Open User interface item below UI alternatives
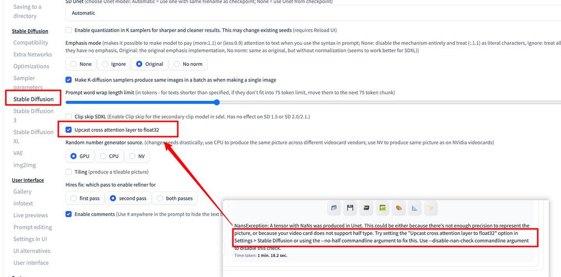The image size is (561, 277). pos(31,263)
